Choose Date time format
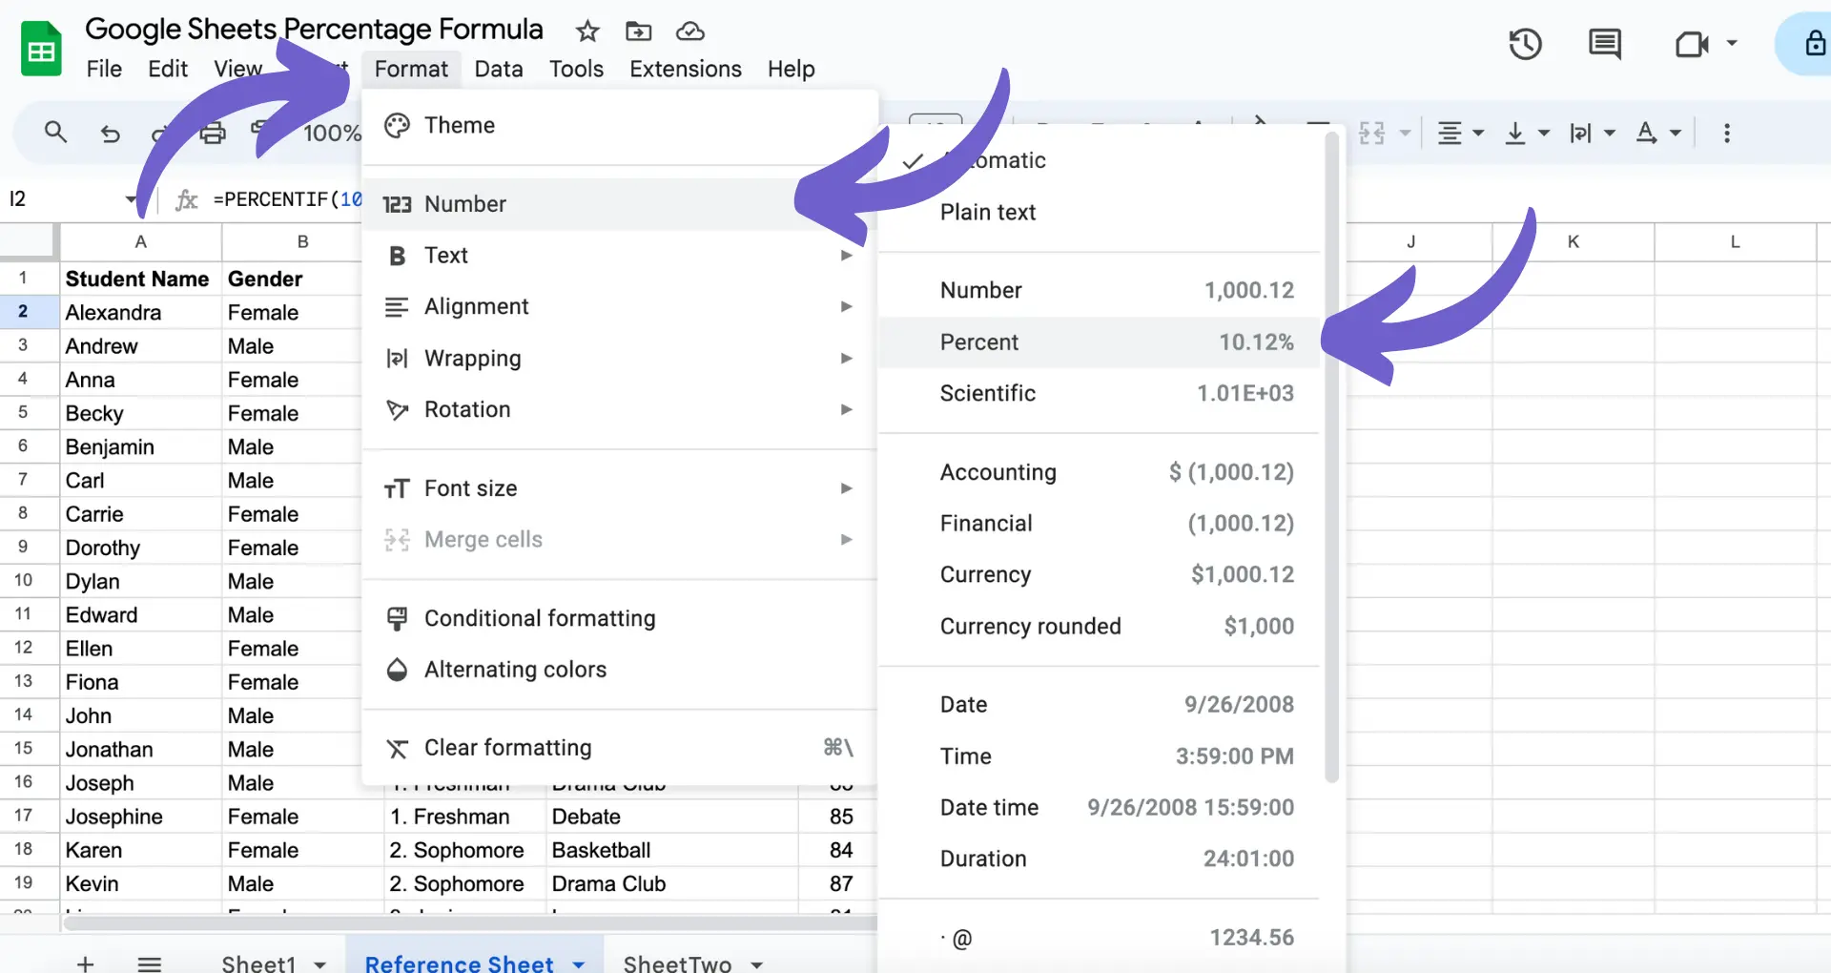The image size is (1831, 973). 1099,807
